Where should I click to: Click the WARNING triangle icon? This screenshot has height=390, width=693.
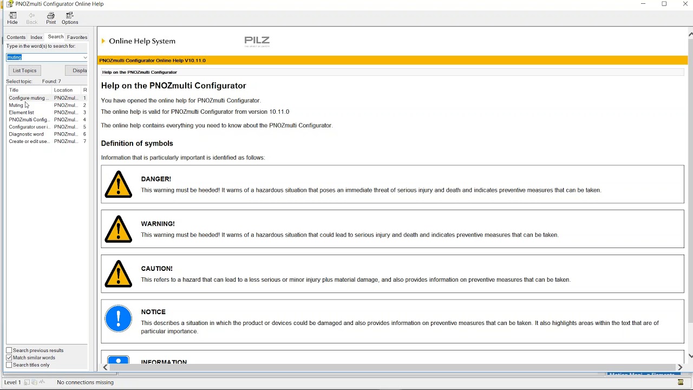point(119,229)
